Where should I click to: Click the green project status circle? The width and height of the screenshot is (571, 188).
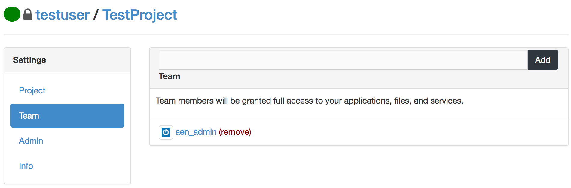[x=12, y=14]
